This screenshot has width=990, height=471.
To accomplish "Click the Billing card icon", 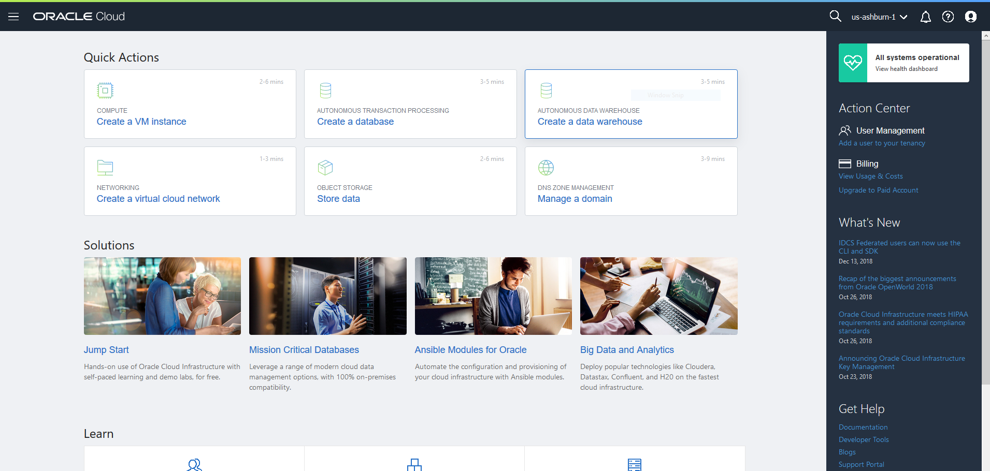I will point(845,164).
